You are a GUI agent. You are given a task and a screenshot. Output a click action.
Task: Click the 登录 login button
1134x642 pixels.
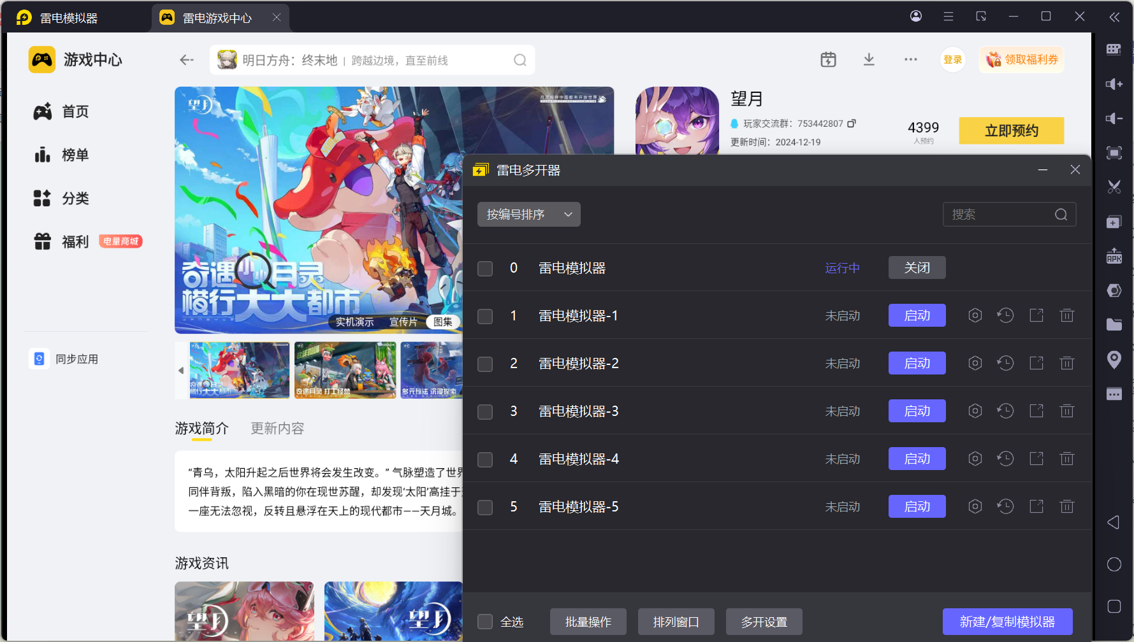(952, 60)
